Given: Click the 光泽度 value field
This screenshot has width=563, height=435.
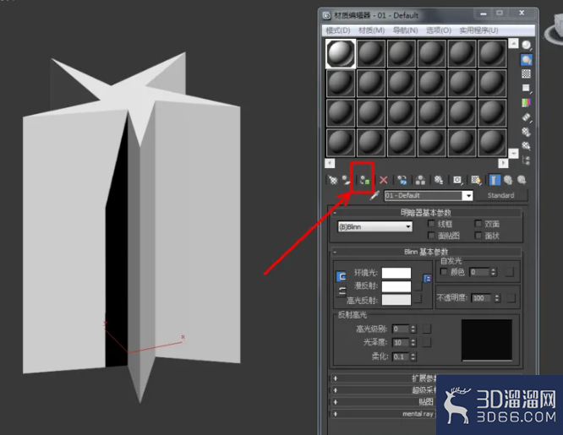Looking at the screenshot, I should (401, 343).
